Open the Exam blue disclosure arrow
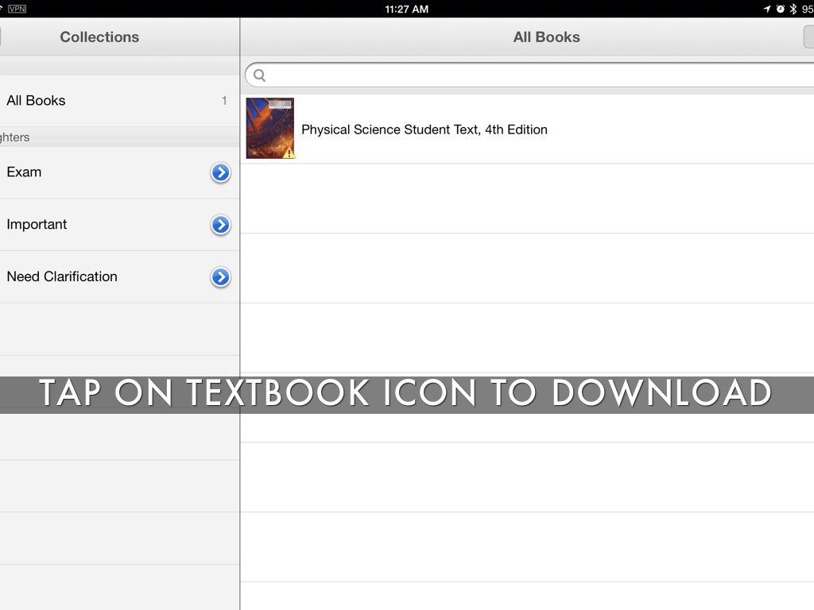The height and width of the screenshot is (610, 814). (220, 172)
